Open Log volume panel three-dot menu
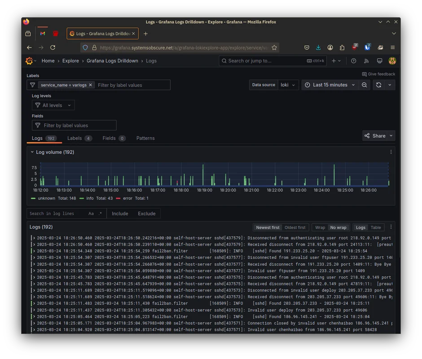Screen dimensions: 422x359 [x=391, y=152]
